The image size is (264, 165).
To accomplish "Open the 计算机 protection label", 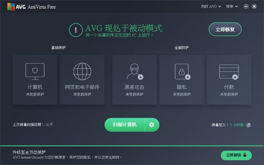I will [35, 87].
